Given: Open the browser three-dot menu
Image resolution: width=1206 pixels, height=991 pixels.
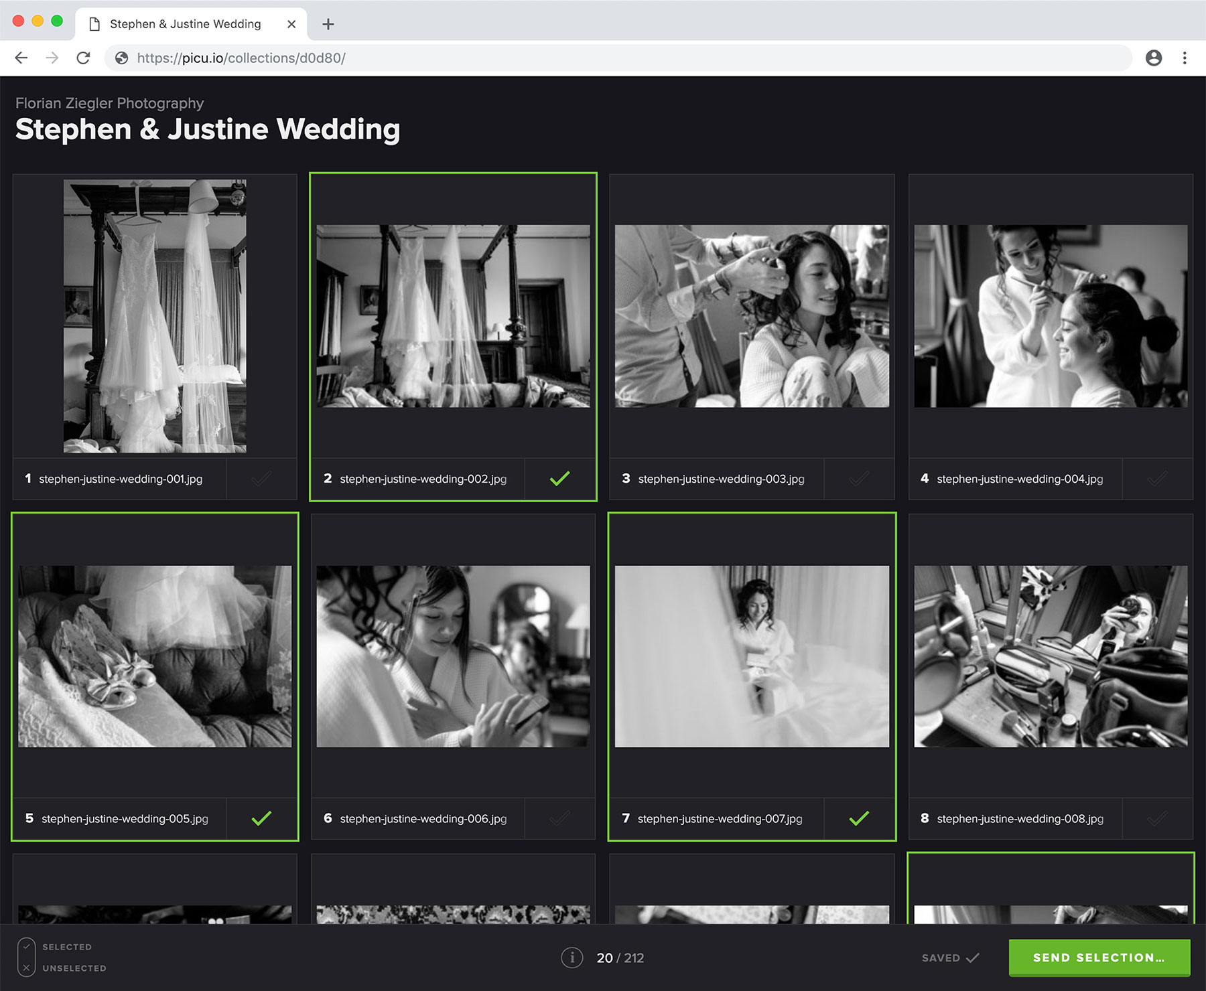Looking at the screenshot, I should (x=1185, y=58).
